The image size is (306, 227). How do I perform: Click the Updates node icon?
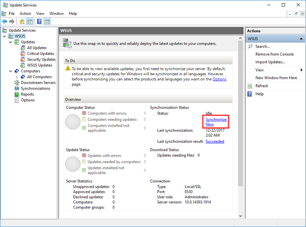[x=17, y=42]
